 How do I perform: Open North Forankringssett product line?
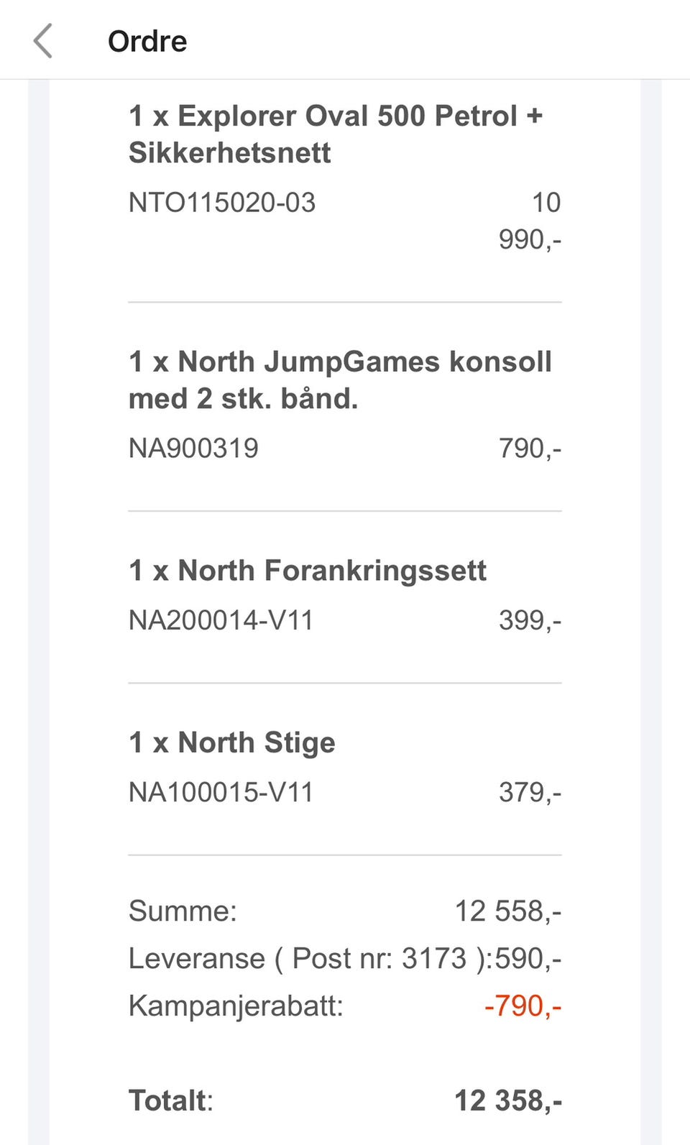pos(308,571)
